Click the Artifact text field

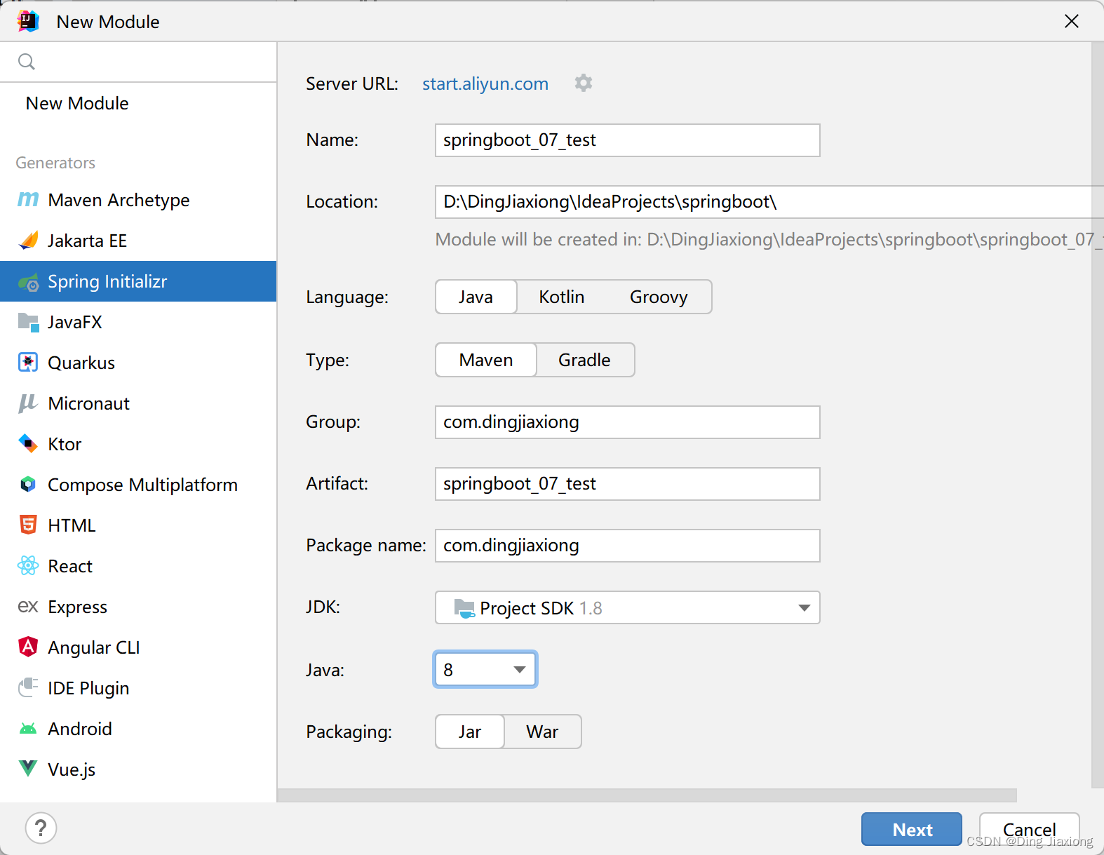pyautogui.click(x=627, y=484)
